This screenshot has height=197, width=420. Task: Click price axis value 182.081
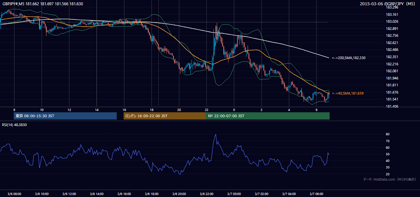click(x=392, y=71)
